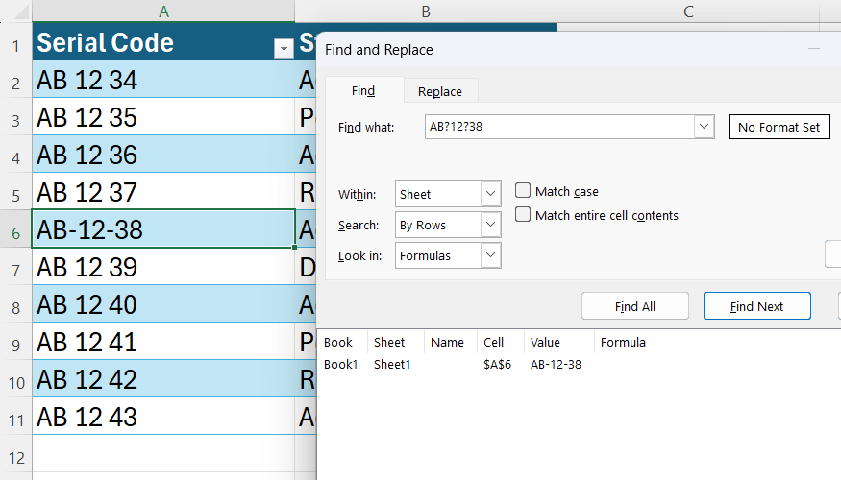Image resolution: width=841 pixels, height=480 pixels.
Task: Enable the Match case checkbox
Action: (x=523, y=191)
